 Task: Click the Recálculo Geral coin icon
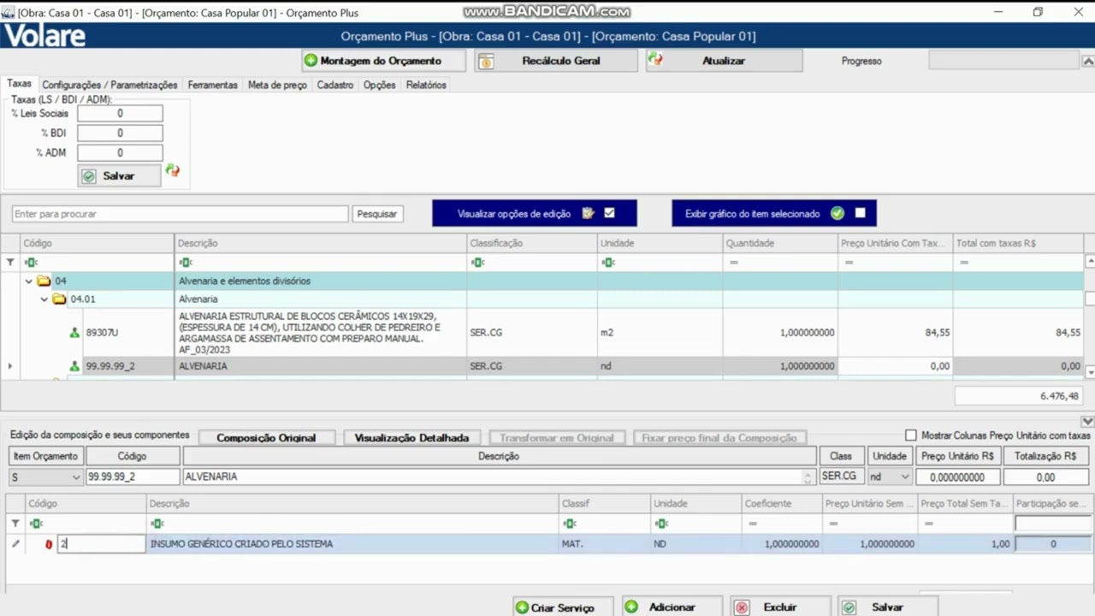click(x=486, y=62)
